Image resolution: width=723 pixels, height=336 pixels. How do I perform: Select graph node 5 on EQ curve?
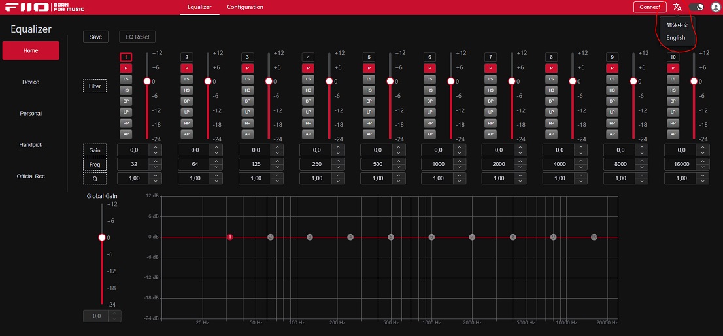391,237
